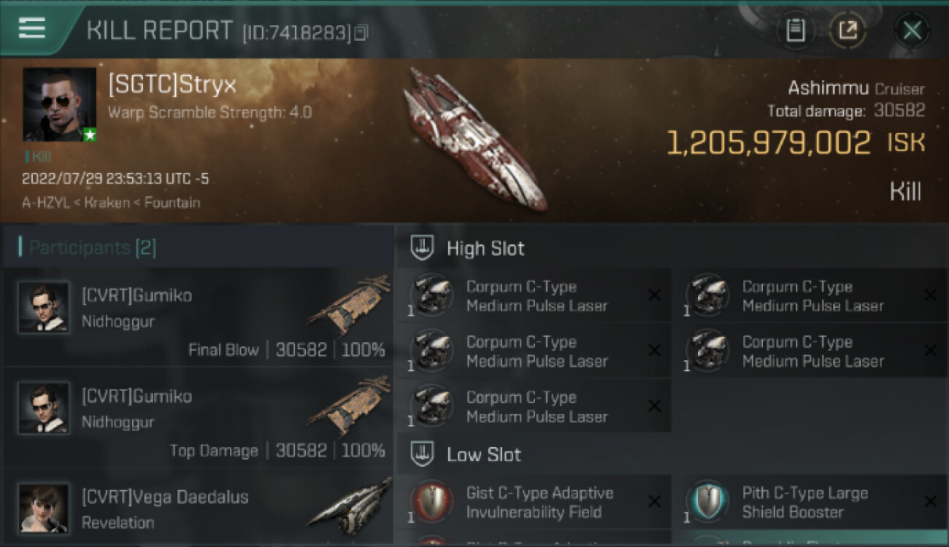Close the Kill Report window
Image resolution: width=949 pixels, height=547 pixels.
(912, 31)
